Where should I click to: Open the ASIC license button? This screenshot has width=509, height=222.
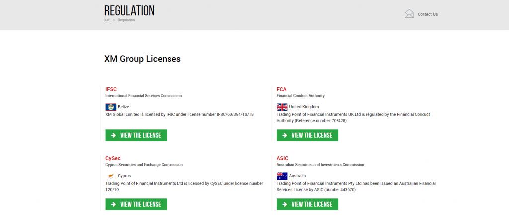[307, 204]
